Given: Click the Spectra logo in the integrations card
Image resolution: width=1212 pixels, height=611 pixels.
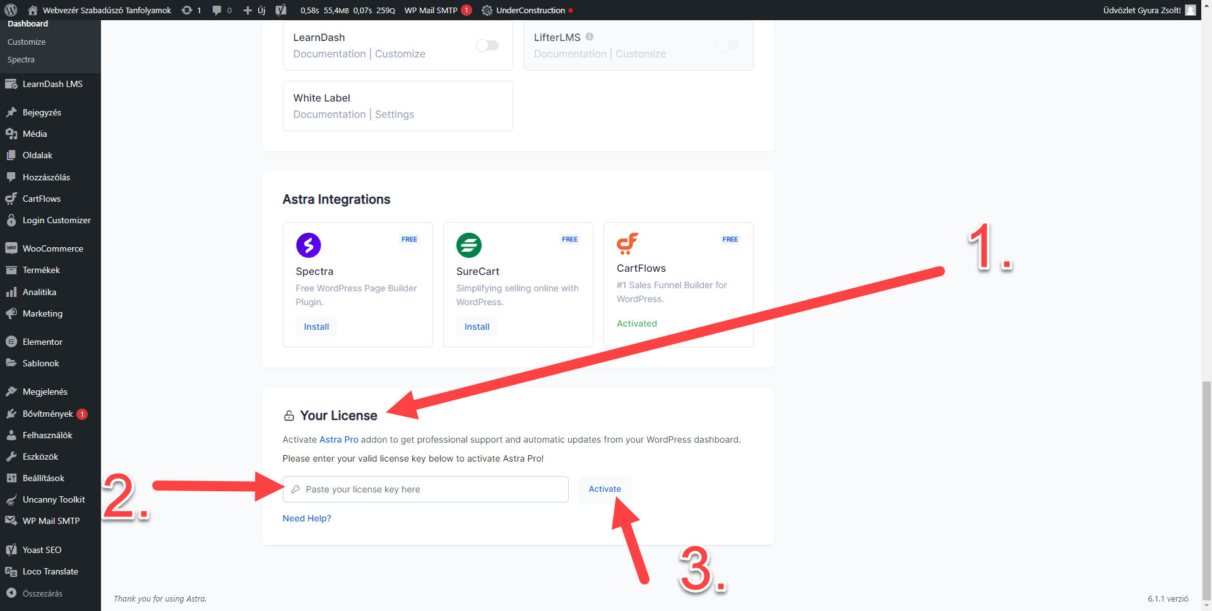Looking at the screenshot, I should click(x=309, y=245).
